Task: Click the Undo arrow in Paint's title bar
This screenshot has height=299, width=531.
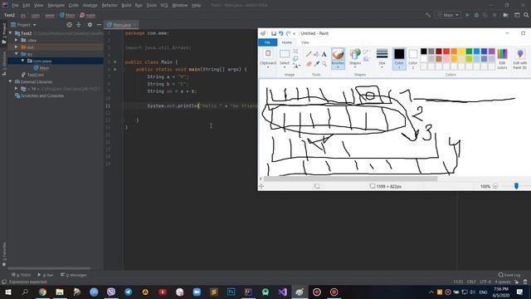Action: 280,33
